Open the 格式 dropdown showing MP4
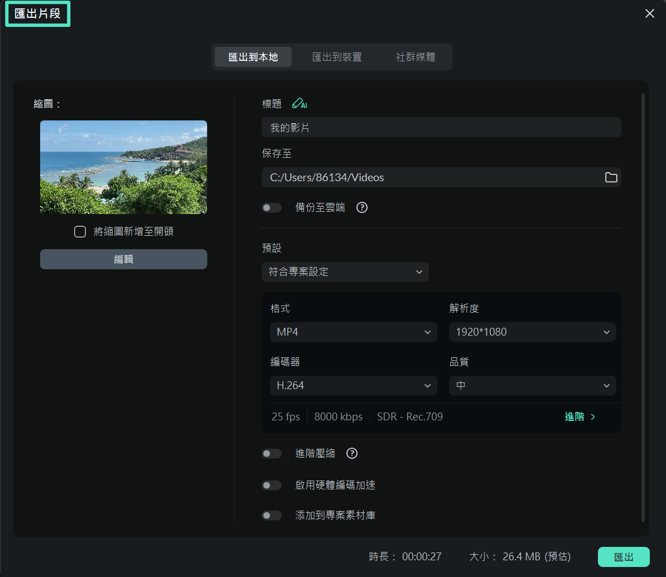The image size is (666, 577). point(353,332)
